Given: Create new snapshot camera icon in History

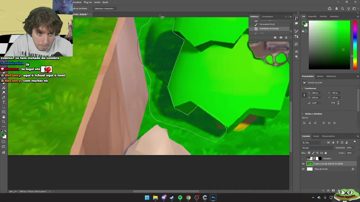Looking at the screenshot, I should pyautogui.click(x=281, y=37).
